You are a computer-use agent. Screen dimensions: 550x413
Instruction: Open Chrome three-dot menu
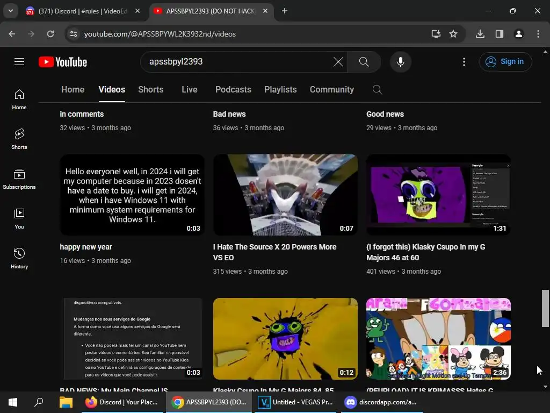tap(538, 34)
